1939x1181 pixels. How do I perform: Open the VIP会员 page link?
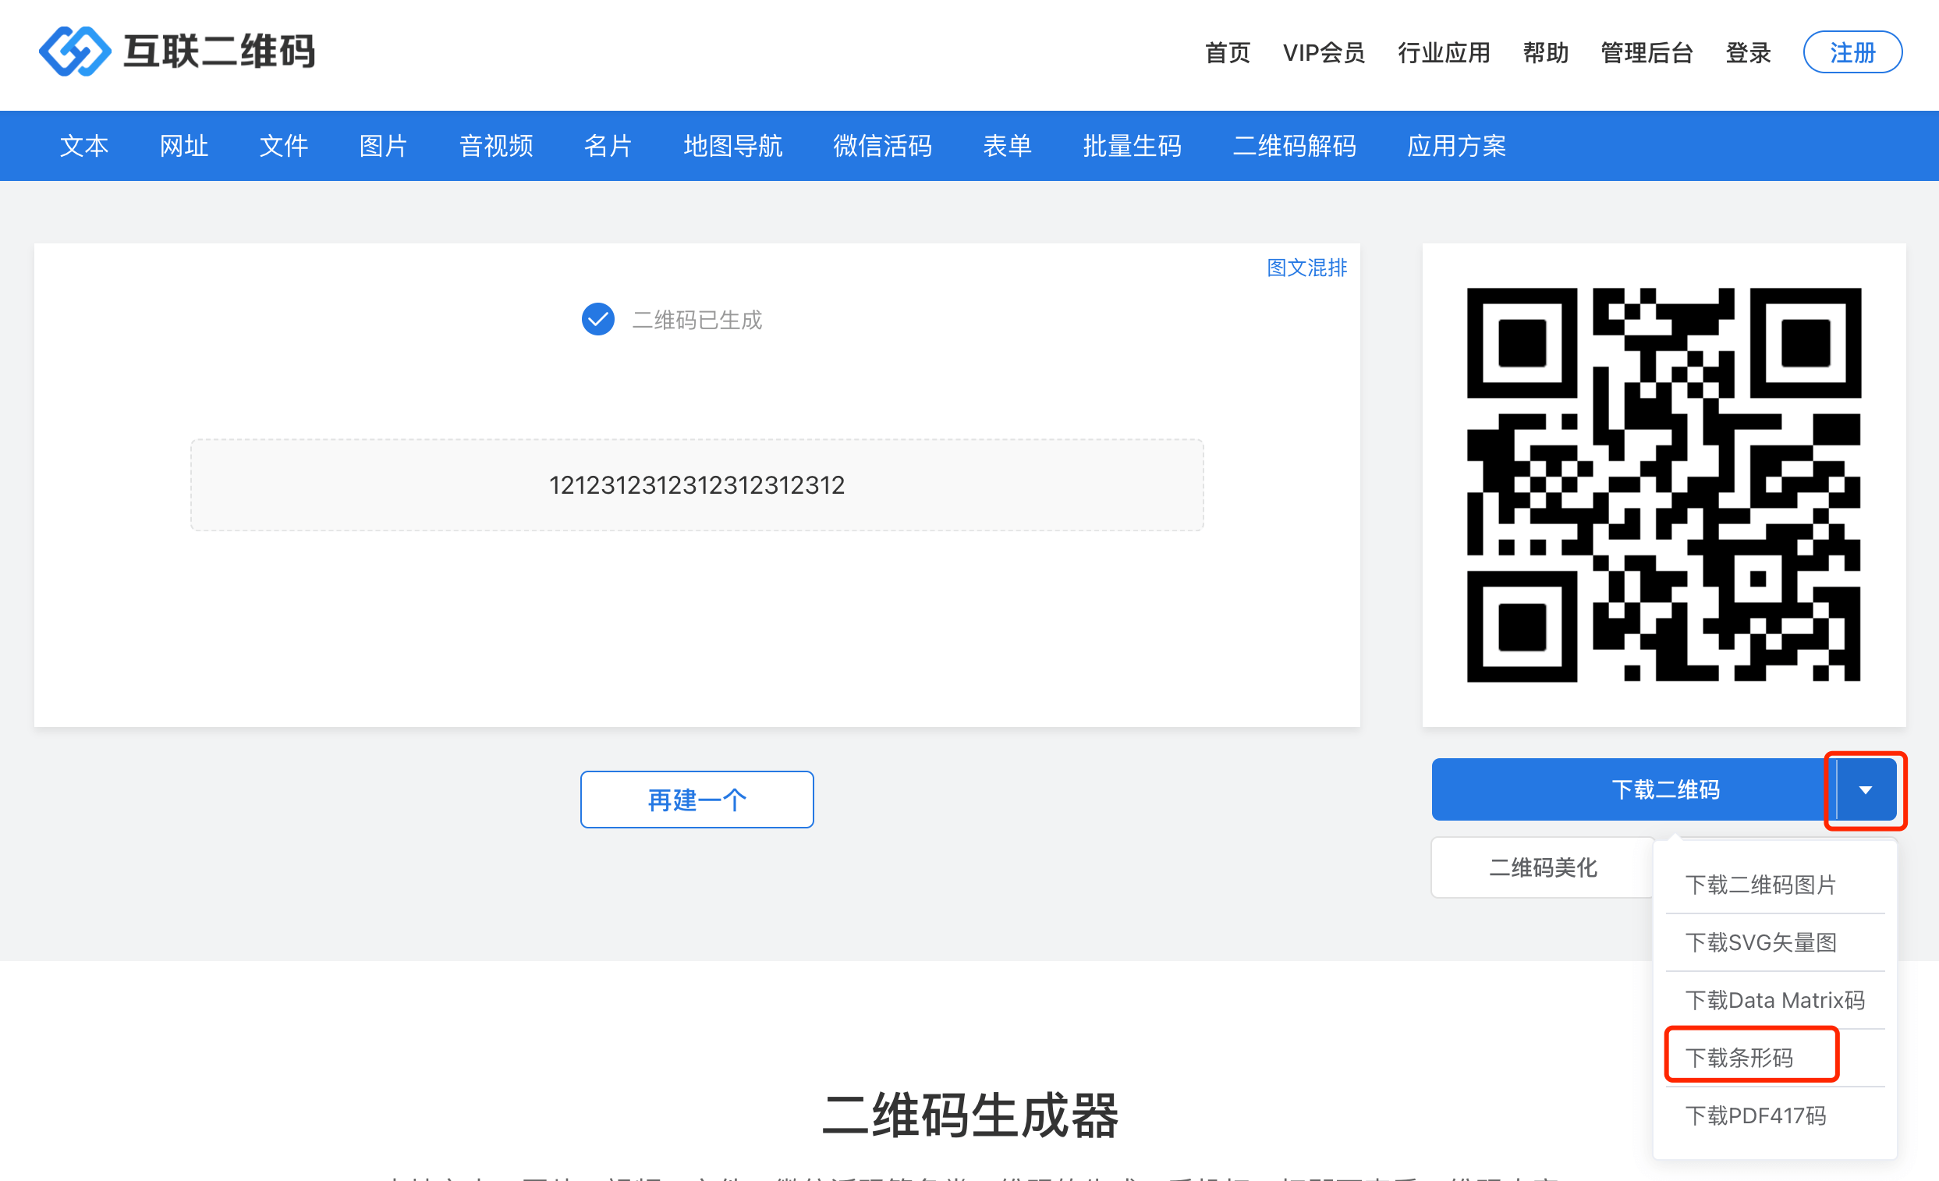[x=1324, y=53]
